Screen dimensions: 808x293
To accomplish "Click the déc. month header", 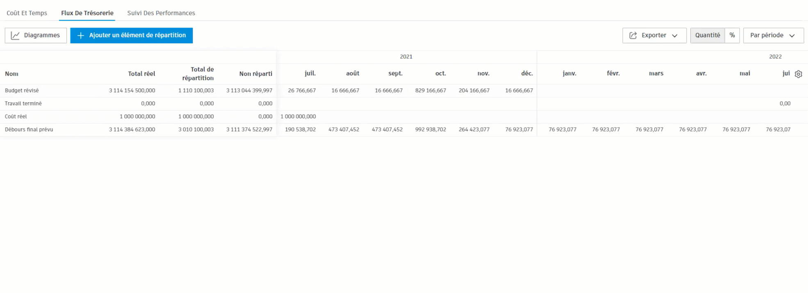I will point(527,73).
